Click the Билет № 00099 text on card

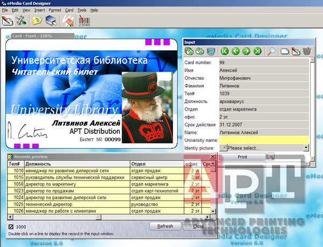(100, 140)
